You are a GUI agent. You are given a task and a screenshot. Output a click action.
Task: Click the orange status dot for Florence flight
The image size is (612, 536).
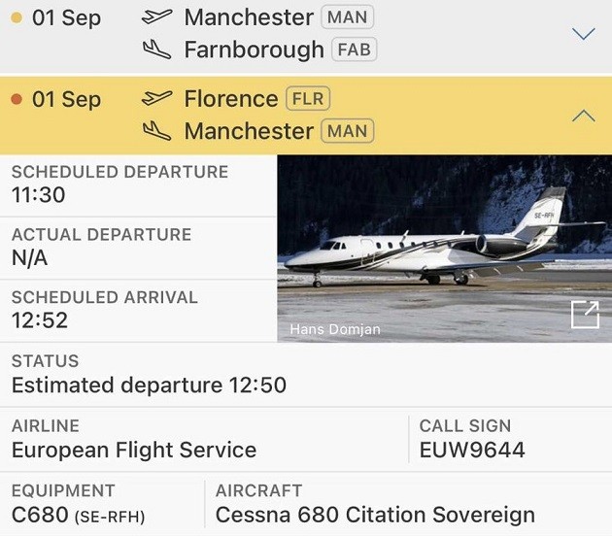(16, 99)
